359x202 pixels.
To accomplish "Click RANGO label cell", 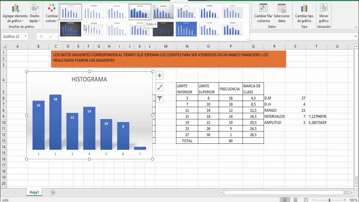I will click(x=274, y=110).
